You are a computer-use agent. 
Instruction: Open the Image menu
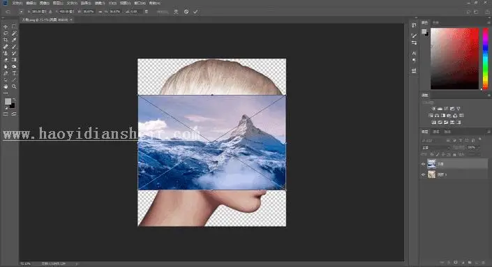(x=44, y=3)
